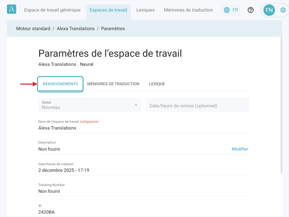Click the vertical scrollbar on the right
The width and height of the screenshot is (289, 217).
(281, 105)
